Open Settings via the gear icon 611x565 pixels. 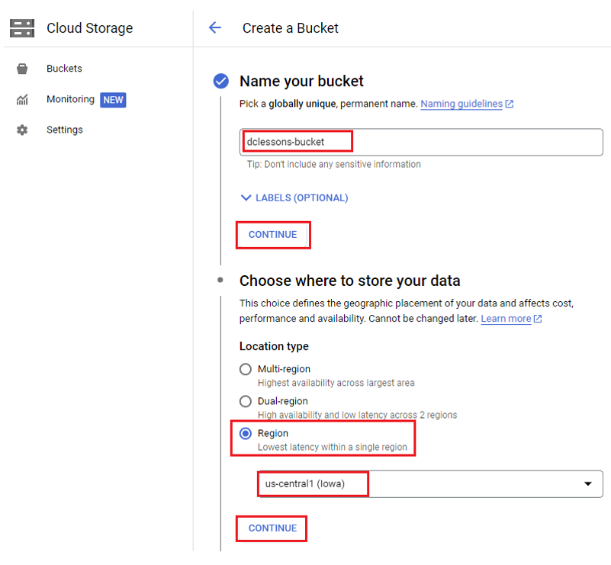tap(22, 130)
